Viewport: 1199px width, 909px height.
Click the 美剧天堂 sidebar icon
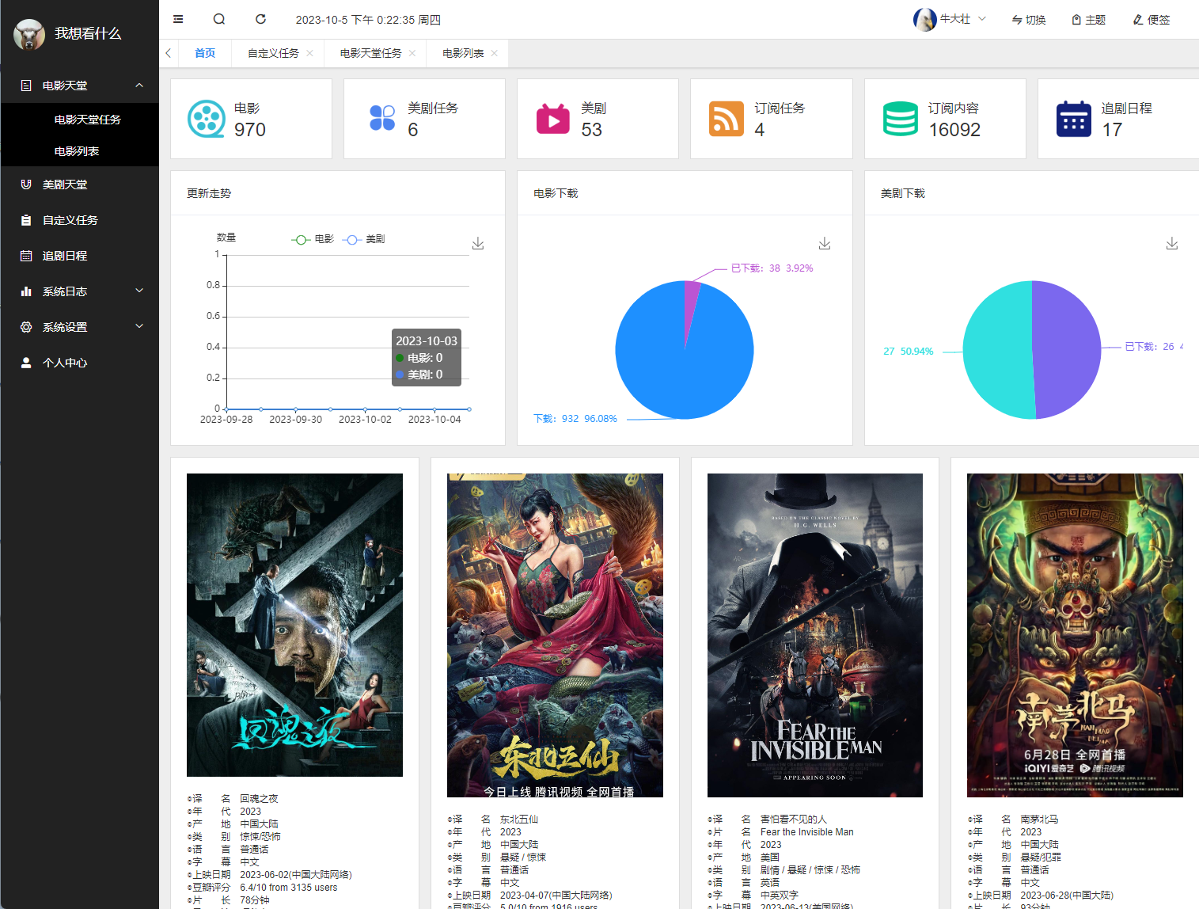[26, 184]
